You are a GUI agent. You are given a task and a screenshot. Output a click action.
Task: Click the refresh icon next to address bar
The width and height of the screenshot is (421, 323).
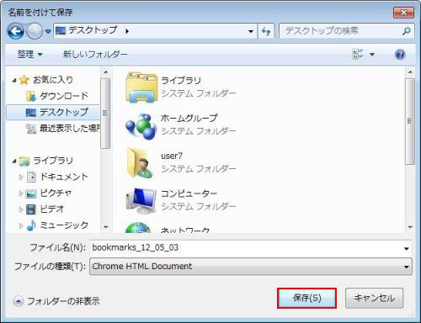266,31
